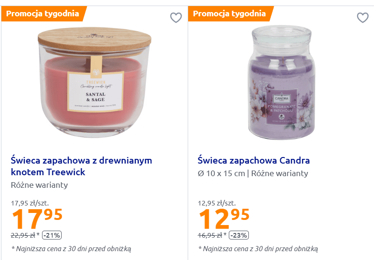Open Treewick candle product image
The image size is (374, 260).
(x=94, y=82)
